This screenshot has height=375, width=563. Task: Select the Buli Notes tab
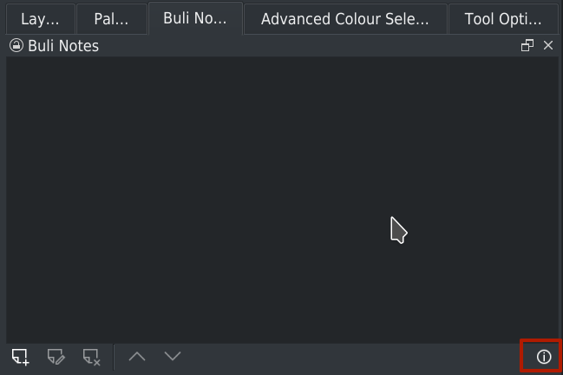coord(194,18)
